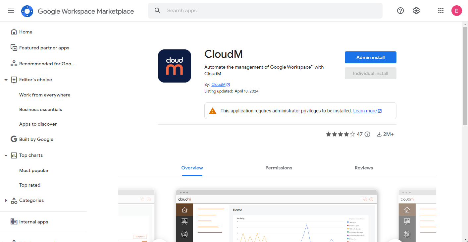Click the Individual install button
The width and height of the screenshot is (468, 242).
(371, 73)
